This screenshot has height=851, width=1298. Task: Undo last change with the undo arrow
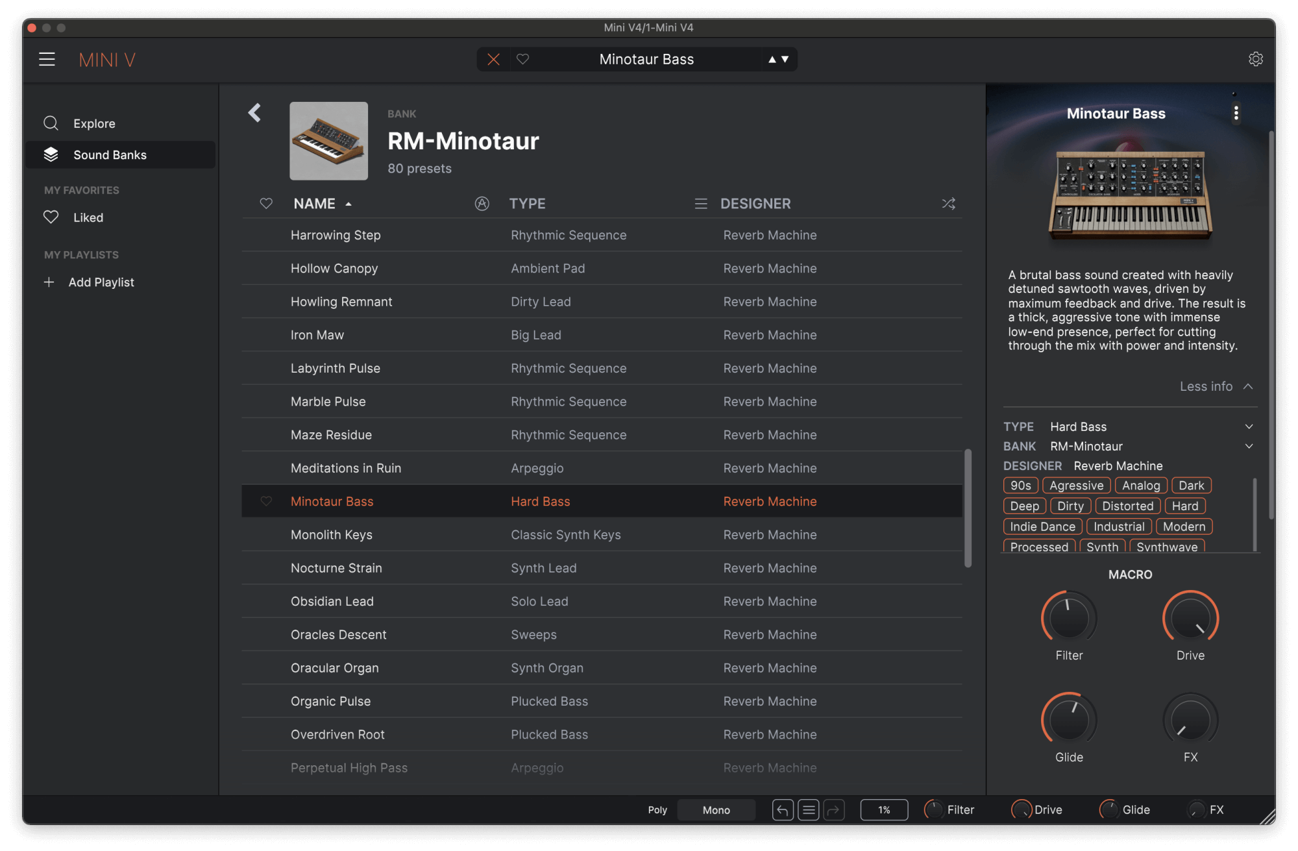pos(782,809)
